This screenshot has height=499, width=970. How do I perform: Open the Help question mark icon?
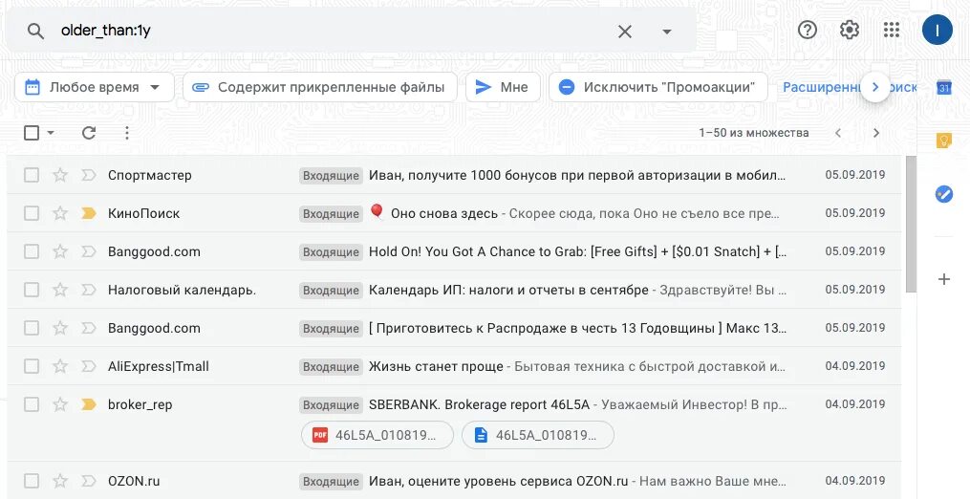(808, 30)
